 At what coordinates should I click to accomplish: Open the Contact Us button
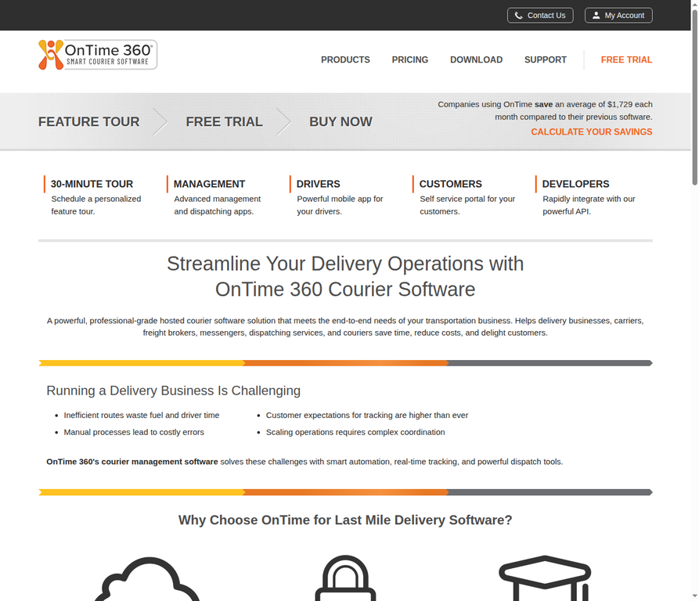[x=540, y=15]
